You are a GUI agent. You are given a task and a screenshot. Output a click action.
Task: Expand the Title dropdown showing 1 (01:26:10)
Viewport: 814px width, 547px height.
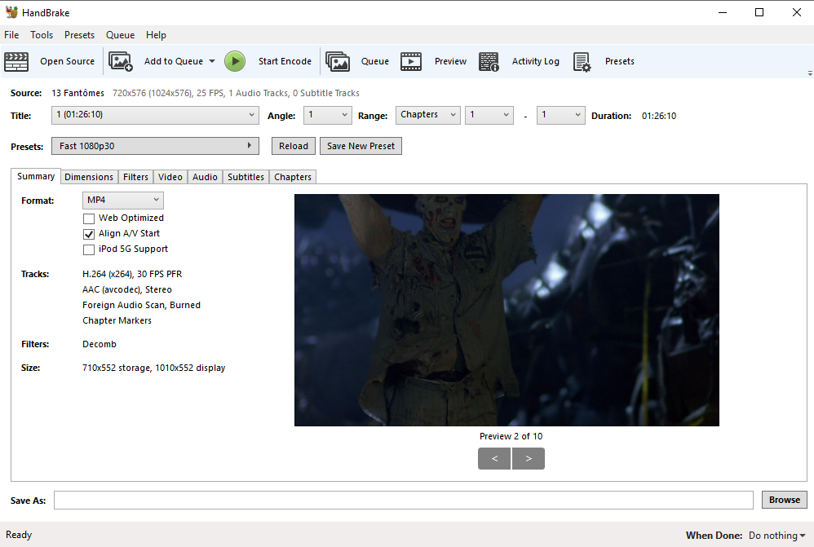click(x=155, y=115)
